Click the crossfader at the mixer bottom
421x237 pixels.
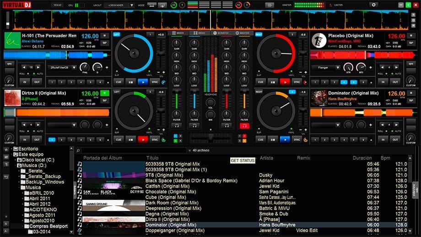[x=210, y=138]
